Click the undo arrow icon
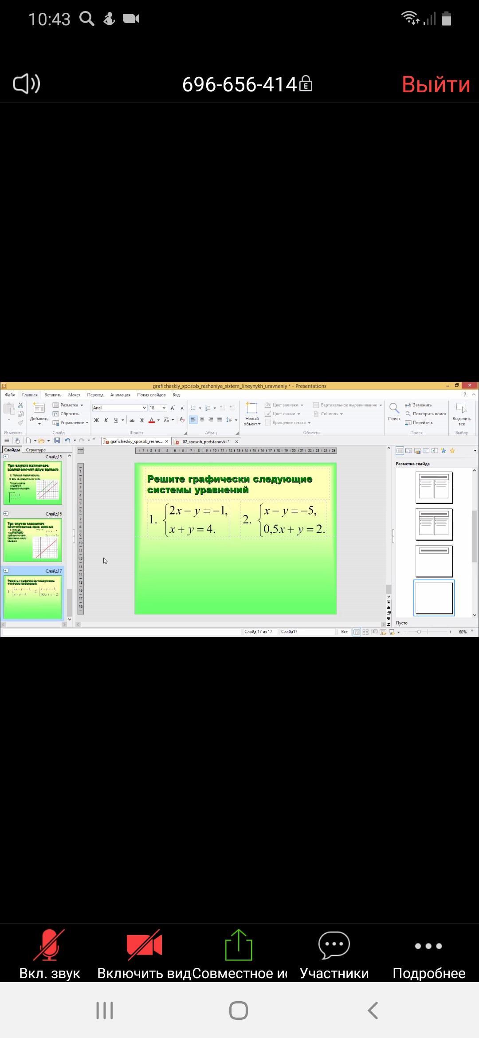The height and width of the screenshot is (1038, 479). point(67,440)
